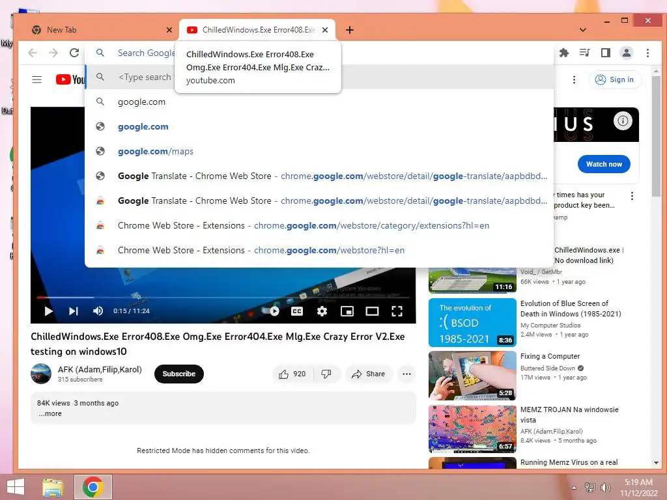Open the Windows Start button

[x=16, y=487]
